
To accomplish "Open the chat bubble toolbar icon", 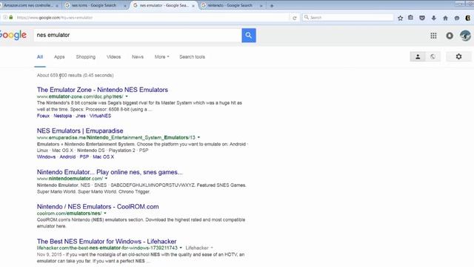I will point(457,18).
